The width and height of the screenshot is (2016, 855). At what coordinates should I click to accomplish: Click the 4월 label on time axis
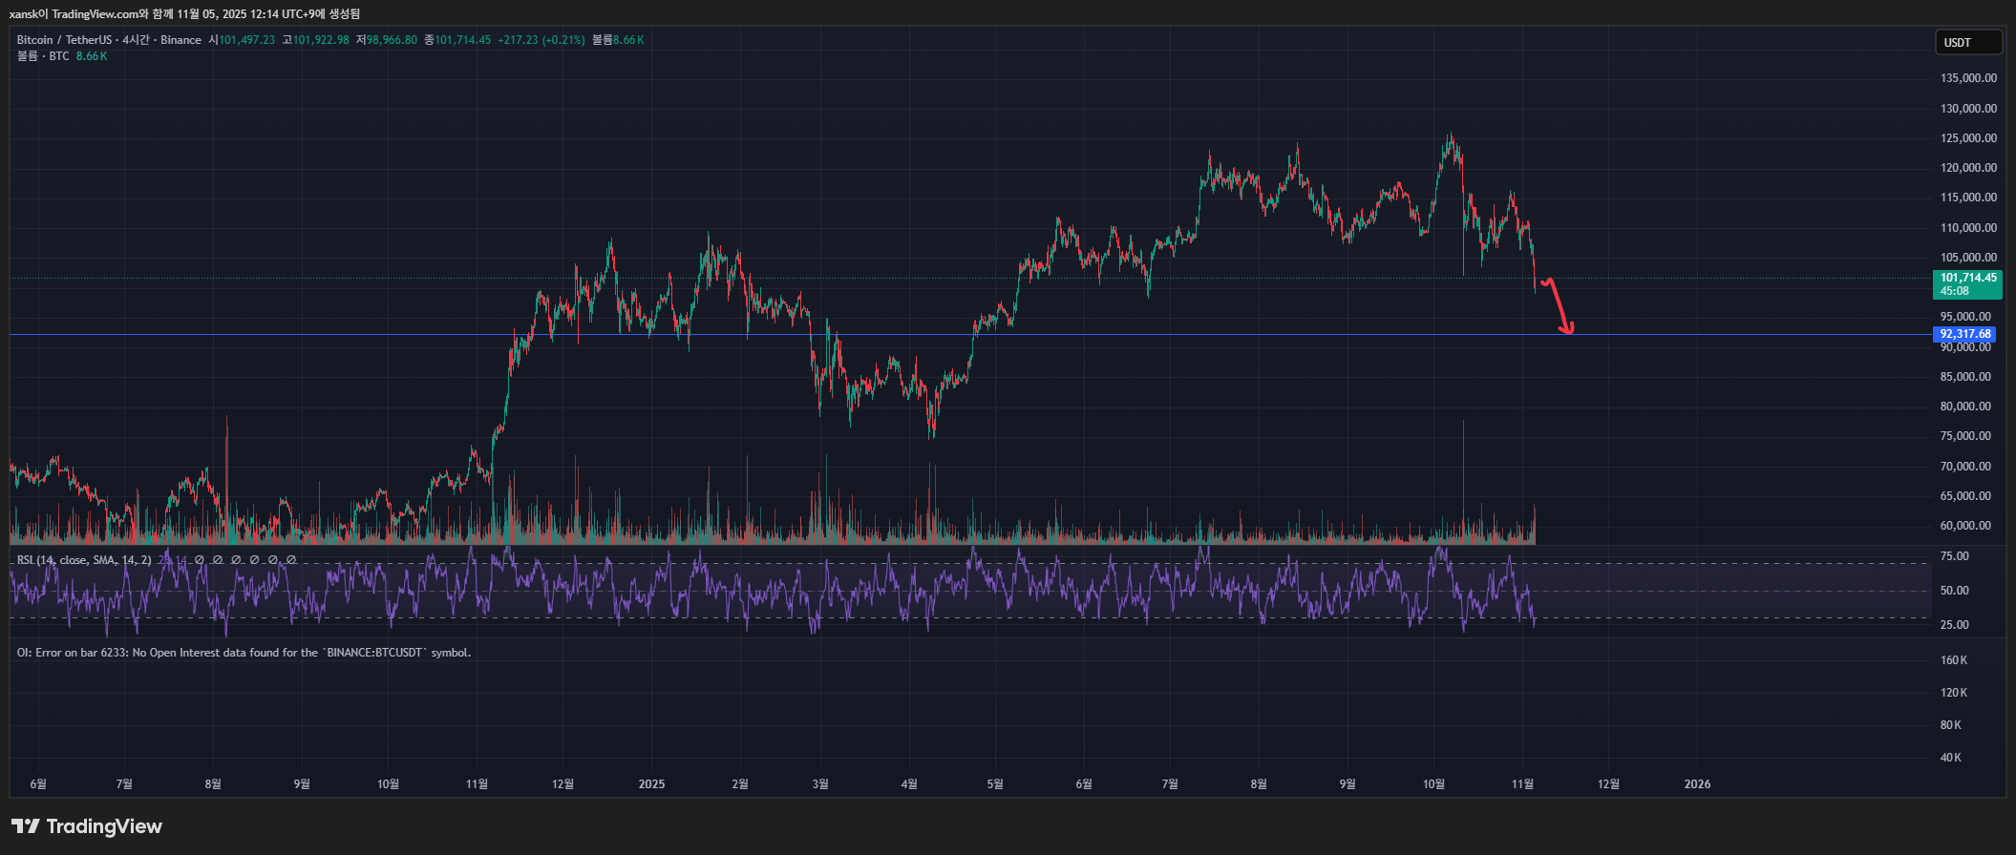909,784
